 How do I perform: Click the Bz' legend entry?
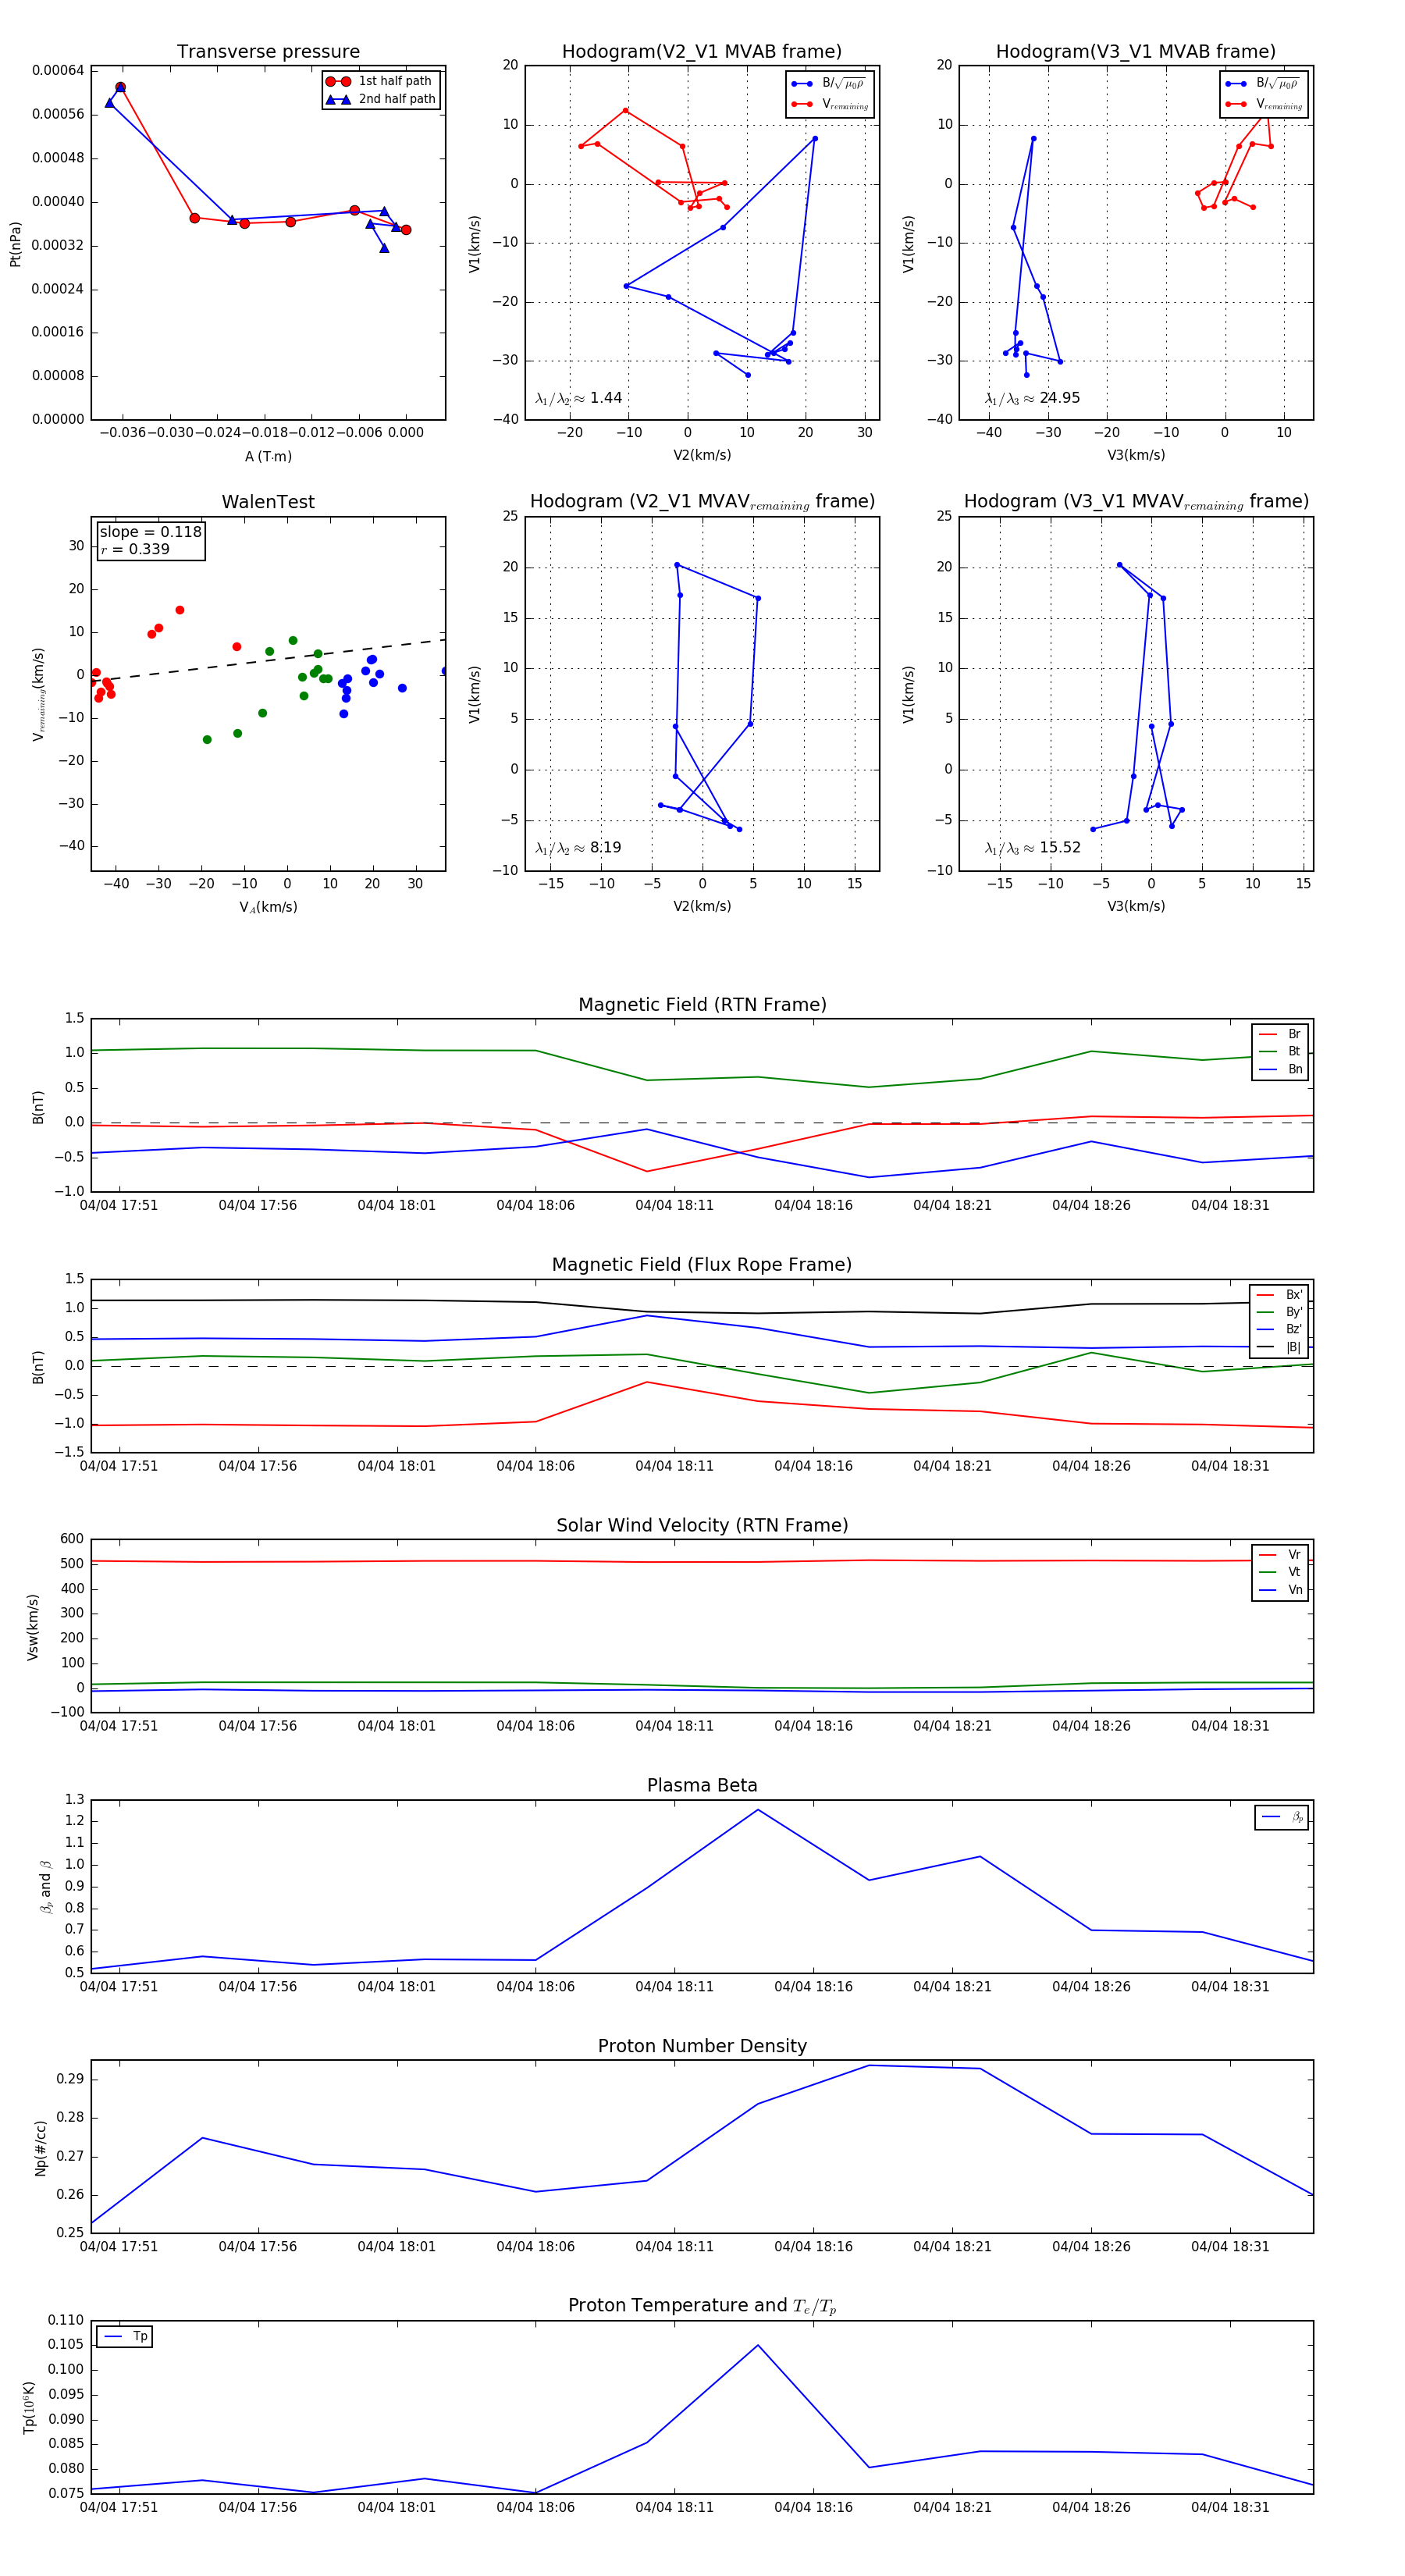pyautogui.click(x=1280, y=1329)
